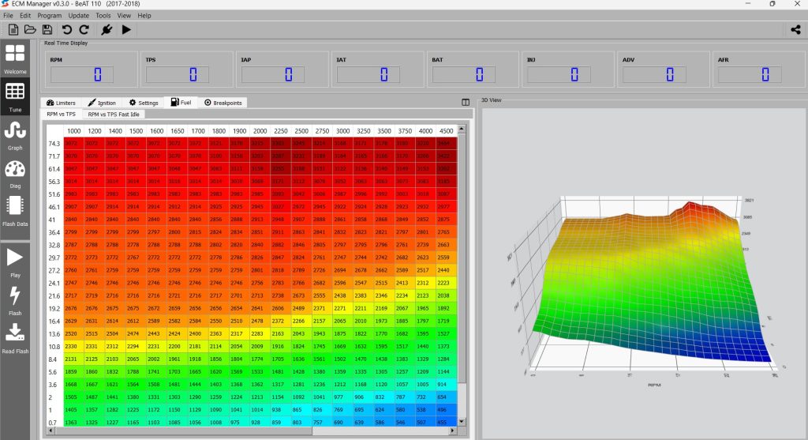
Task: Redo change with the toolbar redo icon
Action: point(84,30)
